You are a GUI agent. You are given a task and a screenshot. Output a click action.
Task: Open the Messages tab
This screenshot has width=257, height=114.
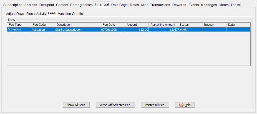209,5
